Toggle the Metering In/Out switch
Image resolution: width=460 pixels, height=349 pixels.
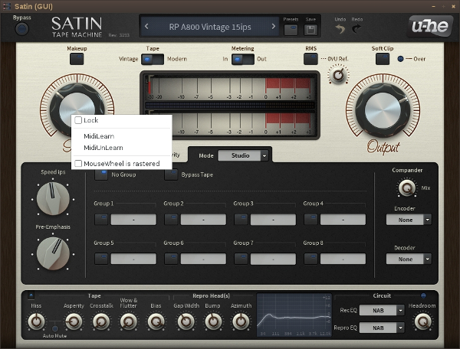(242, 59)
